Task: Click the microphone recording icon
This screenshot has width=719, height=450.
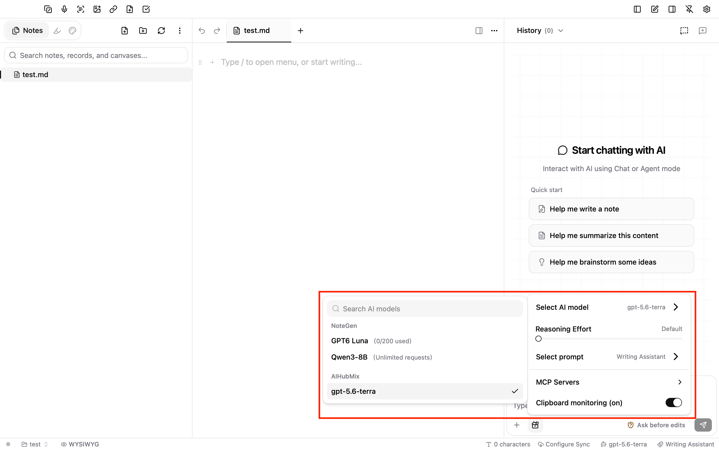Action: point(64,9)
